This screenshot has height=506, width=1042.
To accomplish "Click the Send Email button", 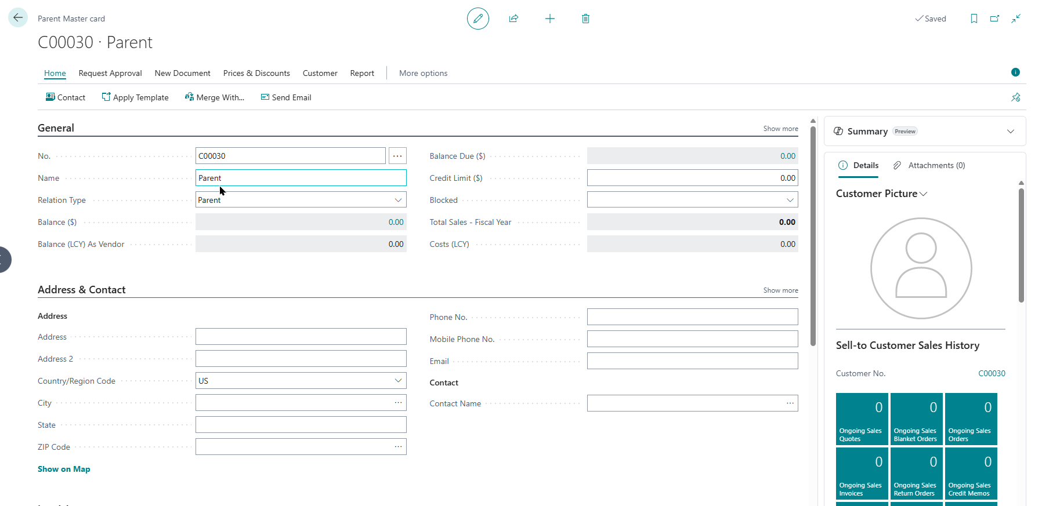I will pos(286,97).
